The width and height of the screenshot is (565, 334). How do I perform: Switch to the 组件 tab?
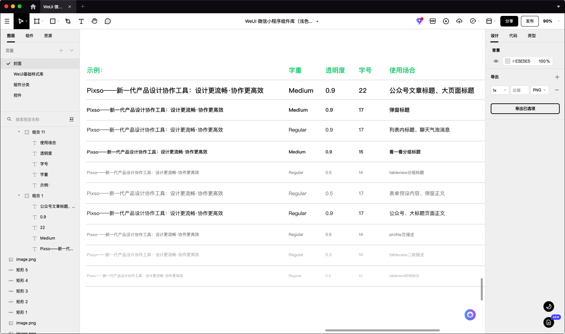(x=30, y=36)
